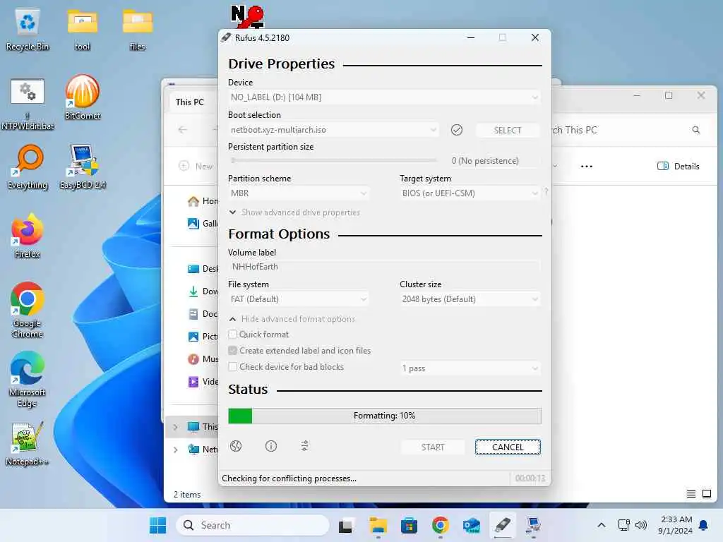Open the Device dropdown
The width and height of the screenshot is (723, 542).
(385, 97)
